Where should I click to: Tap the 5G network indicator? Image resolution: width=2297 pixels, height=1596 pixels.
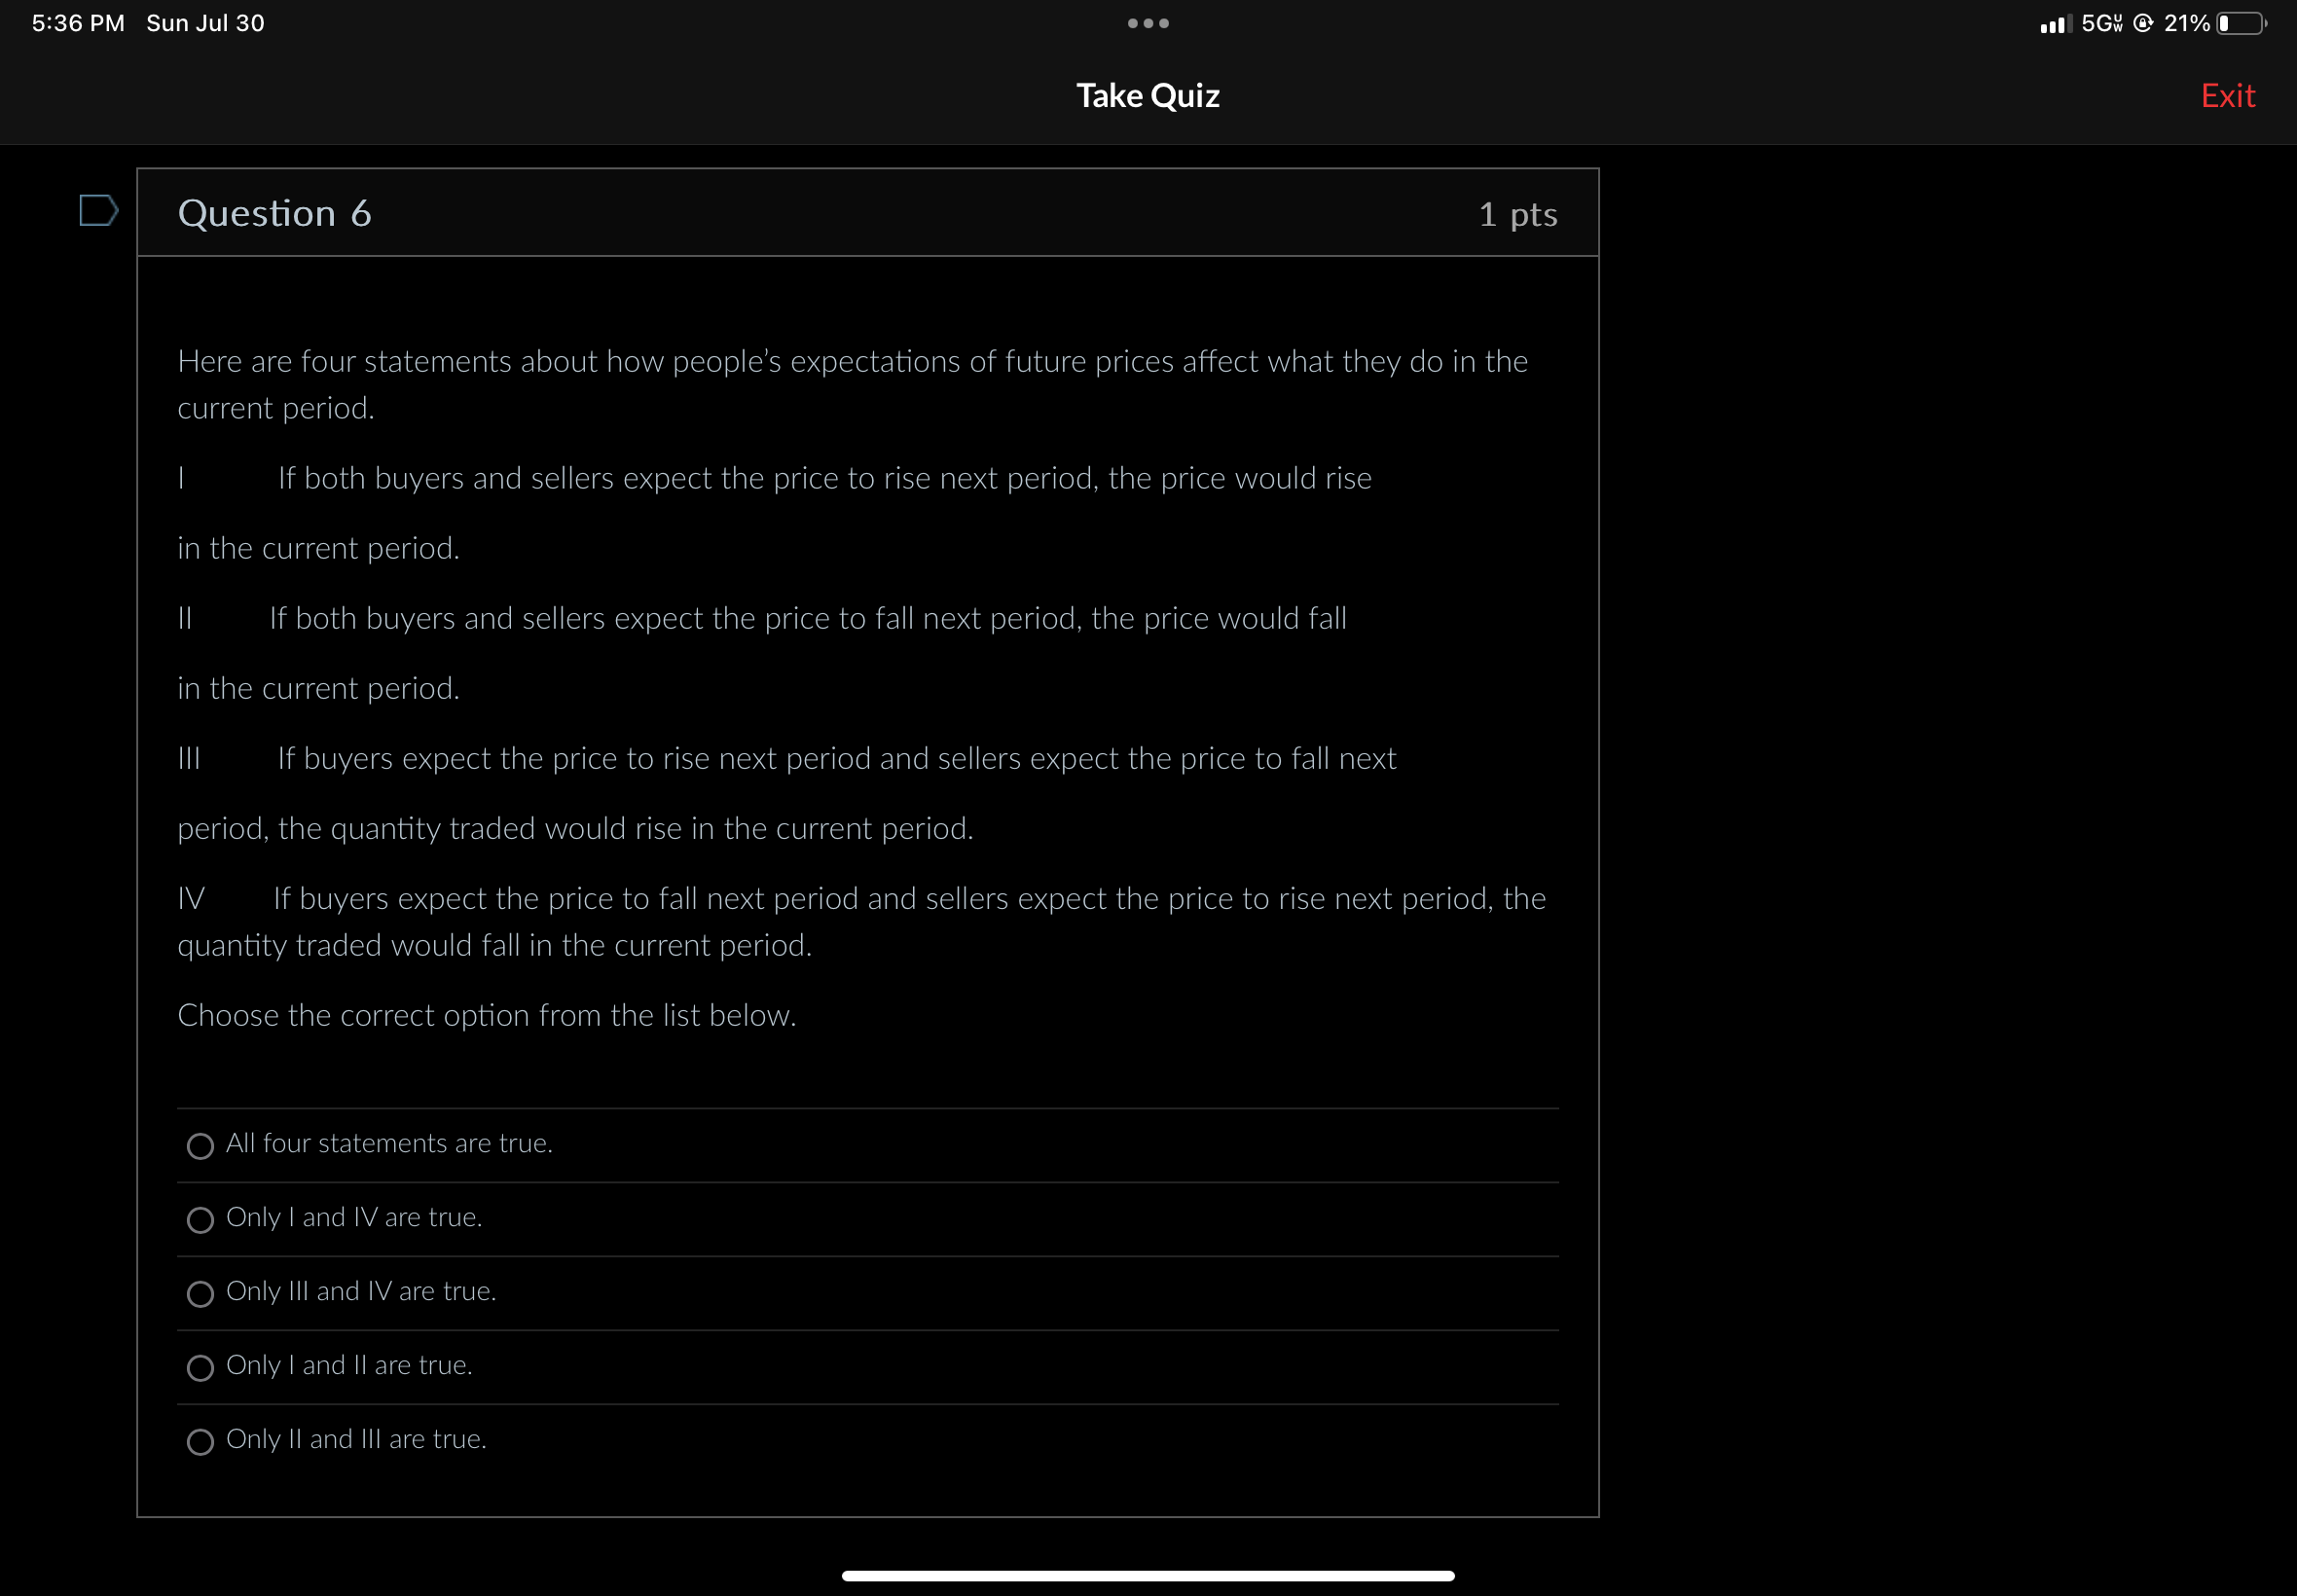click(2101, 23)
